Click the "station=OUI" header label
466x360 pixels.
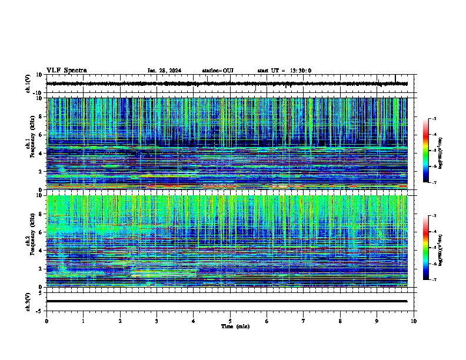click(x=218, y=71)
